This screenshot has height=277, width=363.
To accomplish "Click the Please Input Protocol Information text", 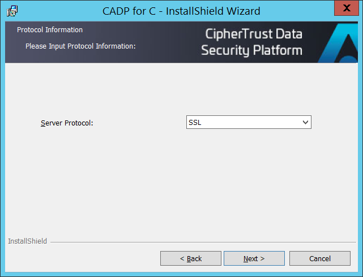I will 80,46.
